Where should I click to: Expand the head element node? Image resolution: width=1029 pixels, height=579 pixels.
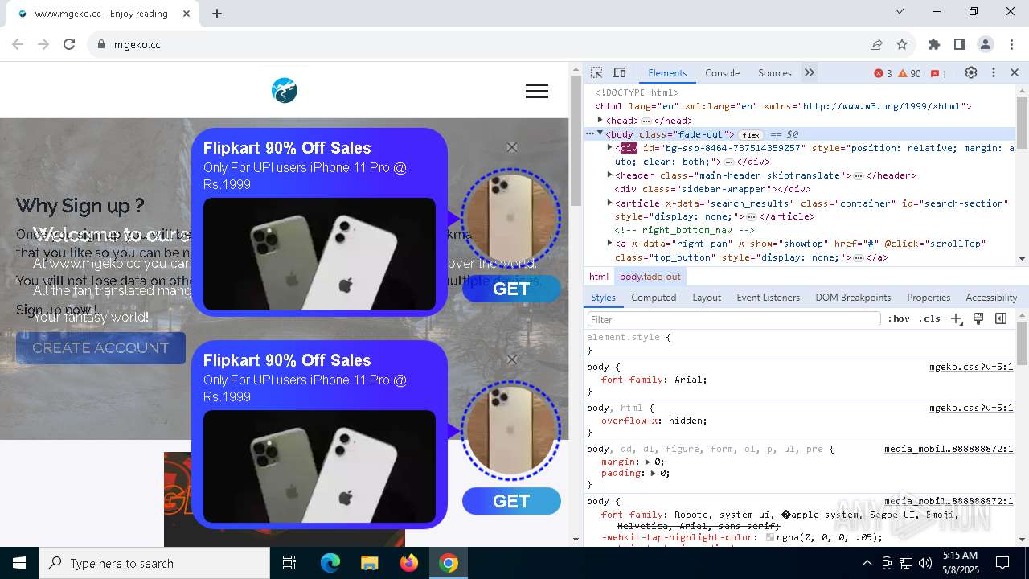[x=601, y=120]
